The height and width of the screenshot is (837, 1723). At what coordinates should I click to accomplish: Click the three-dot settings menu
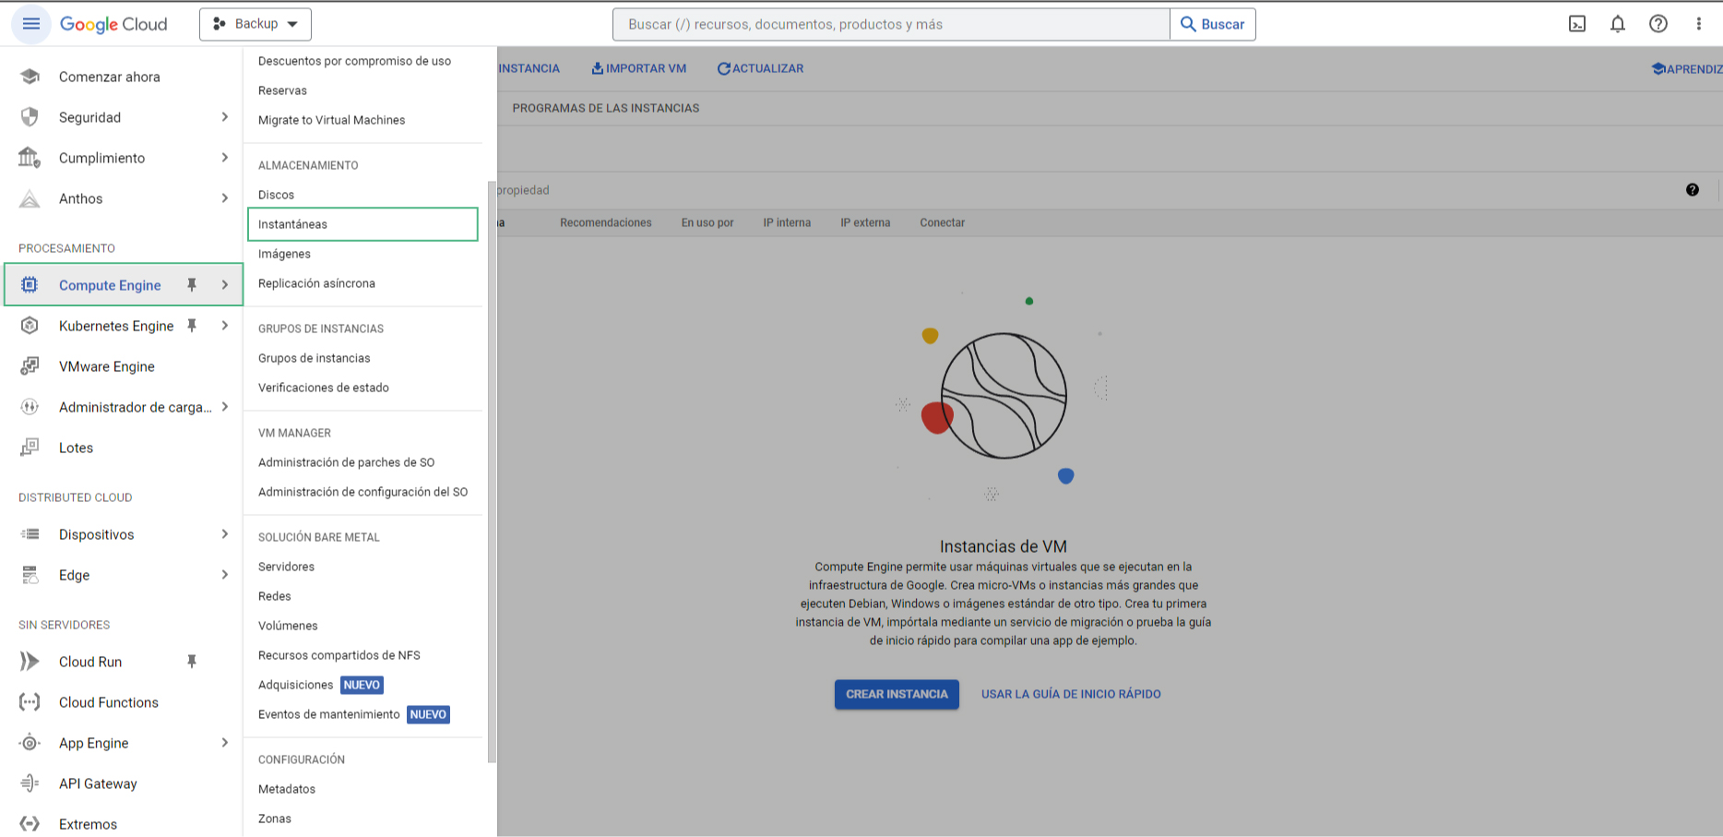click(x=1698, y=24)
